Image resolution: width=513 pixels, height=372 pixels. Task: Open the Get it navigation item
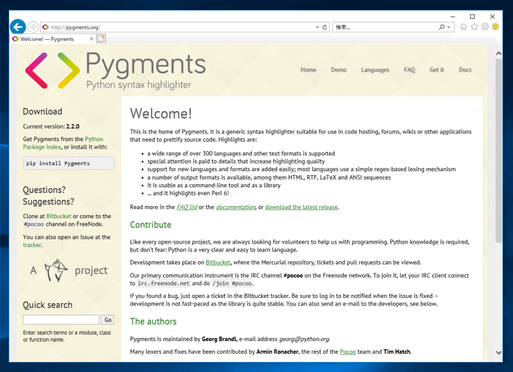pyautogui.click(x=437, y=69)
